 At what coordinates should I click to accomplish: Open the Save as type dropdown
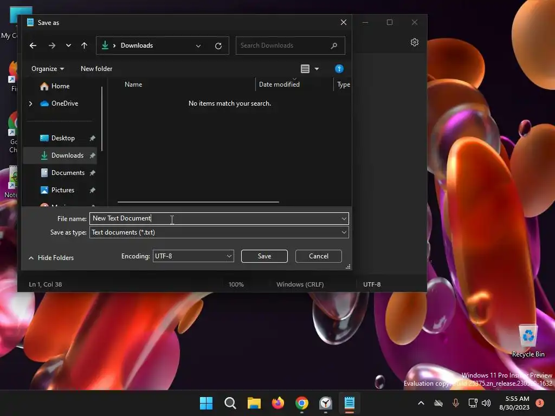[x=219, y=232]
